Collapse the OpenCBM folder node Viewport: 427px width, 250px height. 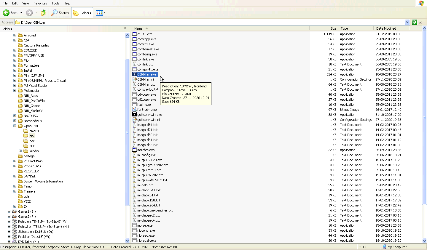(15, 126)
